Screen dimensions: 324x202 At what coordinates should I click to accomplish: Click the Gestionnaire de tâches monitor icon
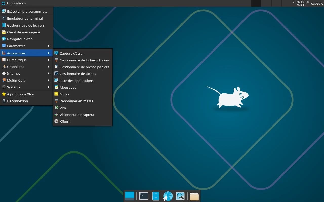coord(56,74)
